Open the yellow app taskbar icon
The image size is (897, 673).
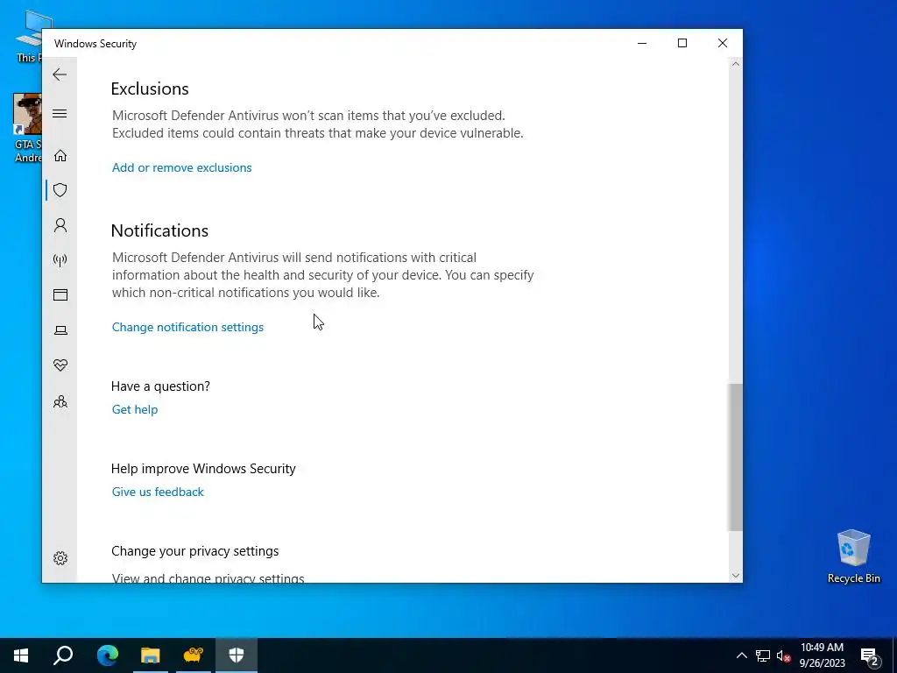pyautogui.click(x=194, y=655)
